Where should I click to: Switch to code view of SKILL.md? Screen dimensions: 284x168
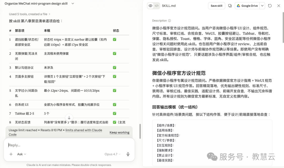(157, 6)
